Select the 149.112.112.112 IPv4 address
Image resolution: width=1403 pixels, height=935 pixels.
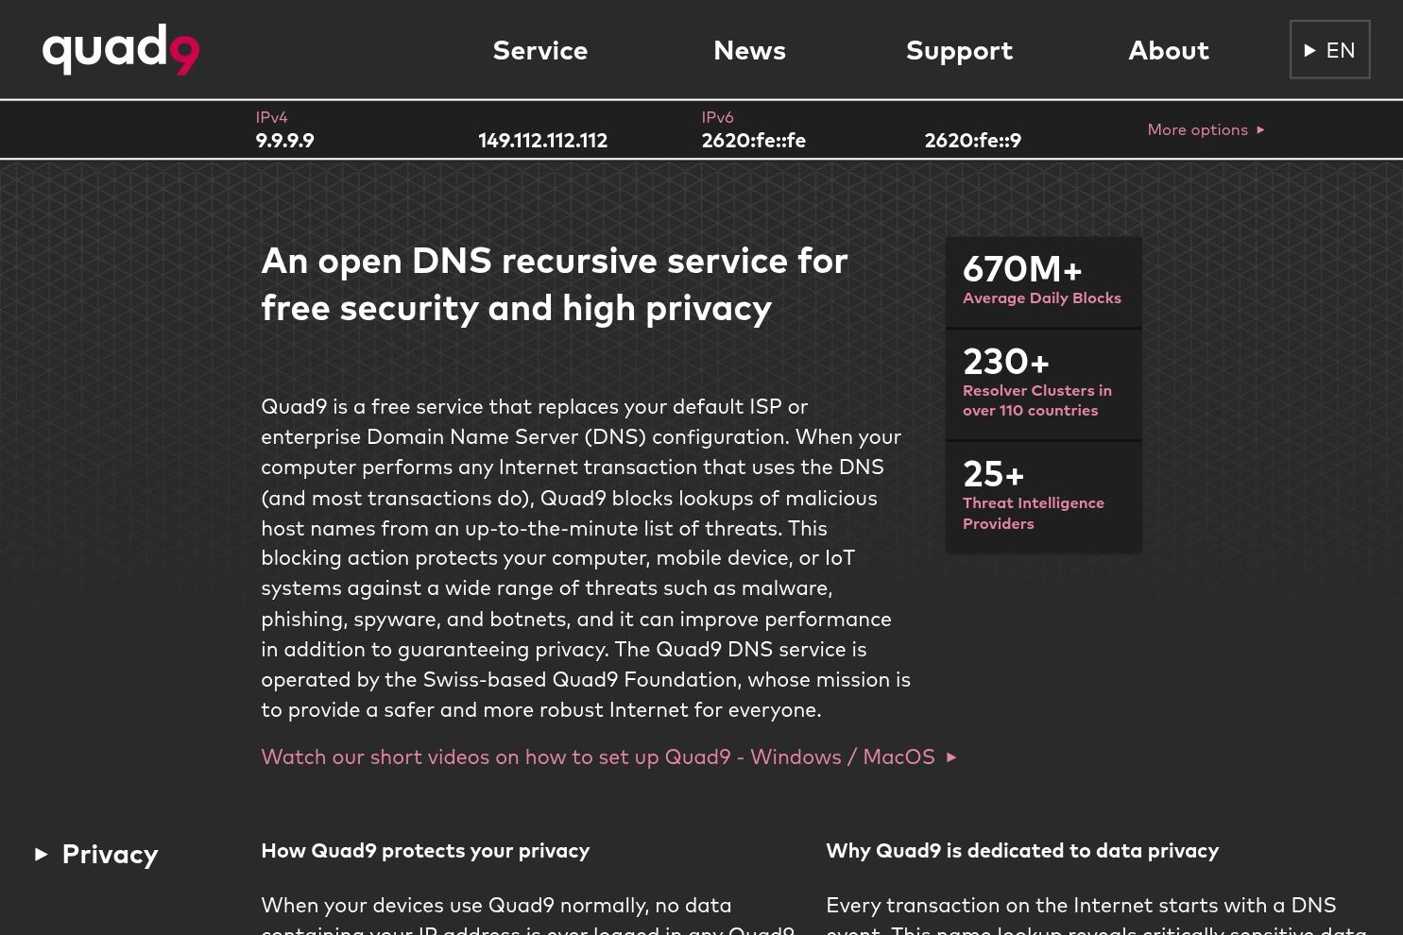click(542, 141)
